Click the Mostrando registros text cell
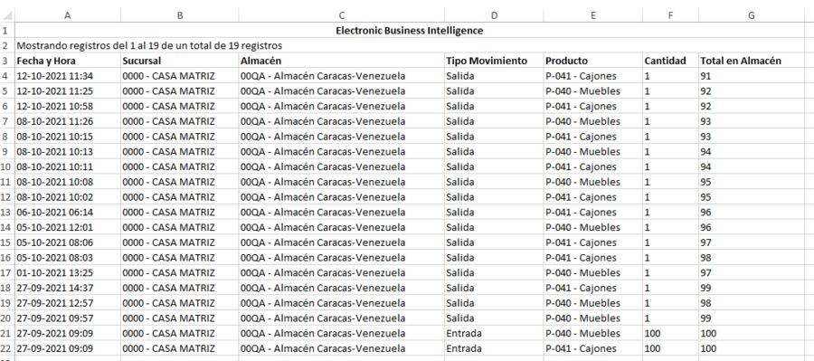The height and width of the screenshot is (361, 814). click(x=149, y=46)
